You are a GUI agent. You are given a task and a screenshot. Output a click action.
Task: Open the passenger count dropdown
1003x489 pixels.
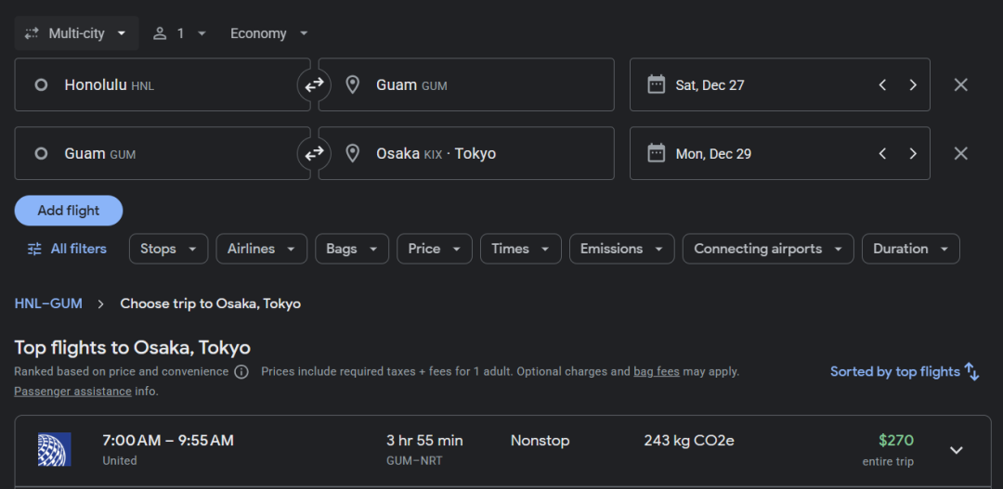[179, 33]
